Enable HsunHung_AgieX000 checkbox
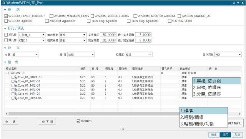This screenshot has width=246, height=139. [129, 21]
